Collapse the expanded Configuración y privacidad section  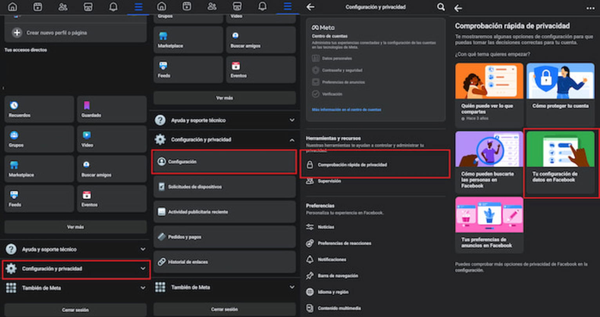pyautogui.click(x=224, y=140)
